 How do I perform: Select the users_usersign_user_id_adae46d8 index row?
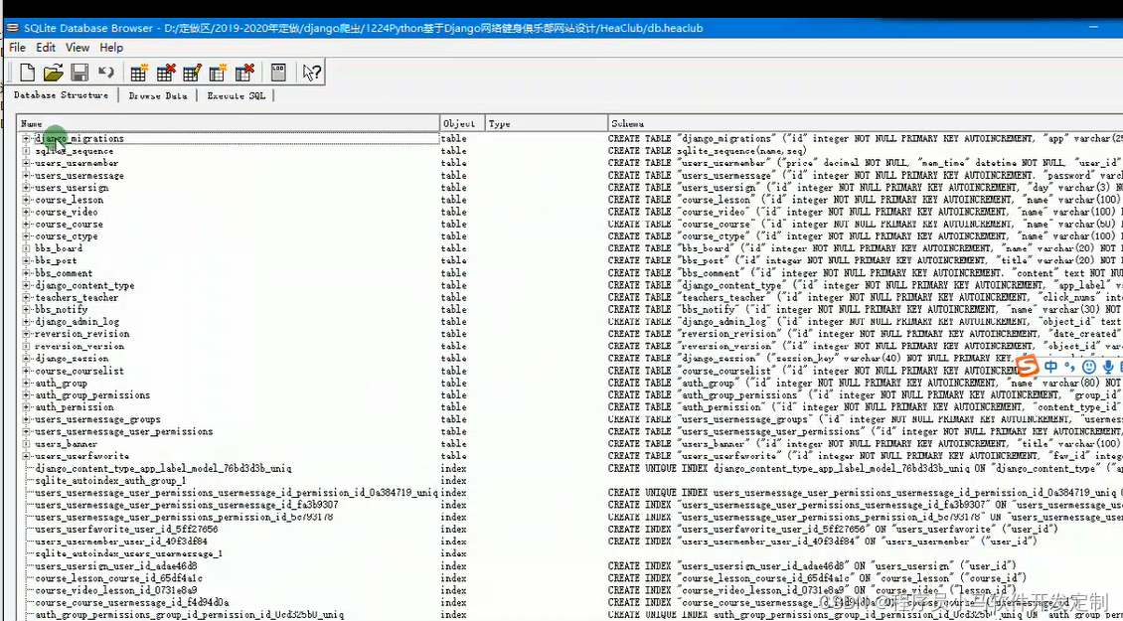tap(570, 565)
